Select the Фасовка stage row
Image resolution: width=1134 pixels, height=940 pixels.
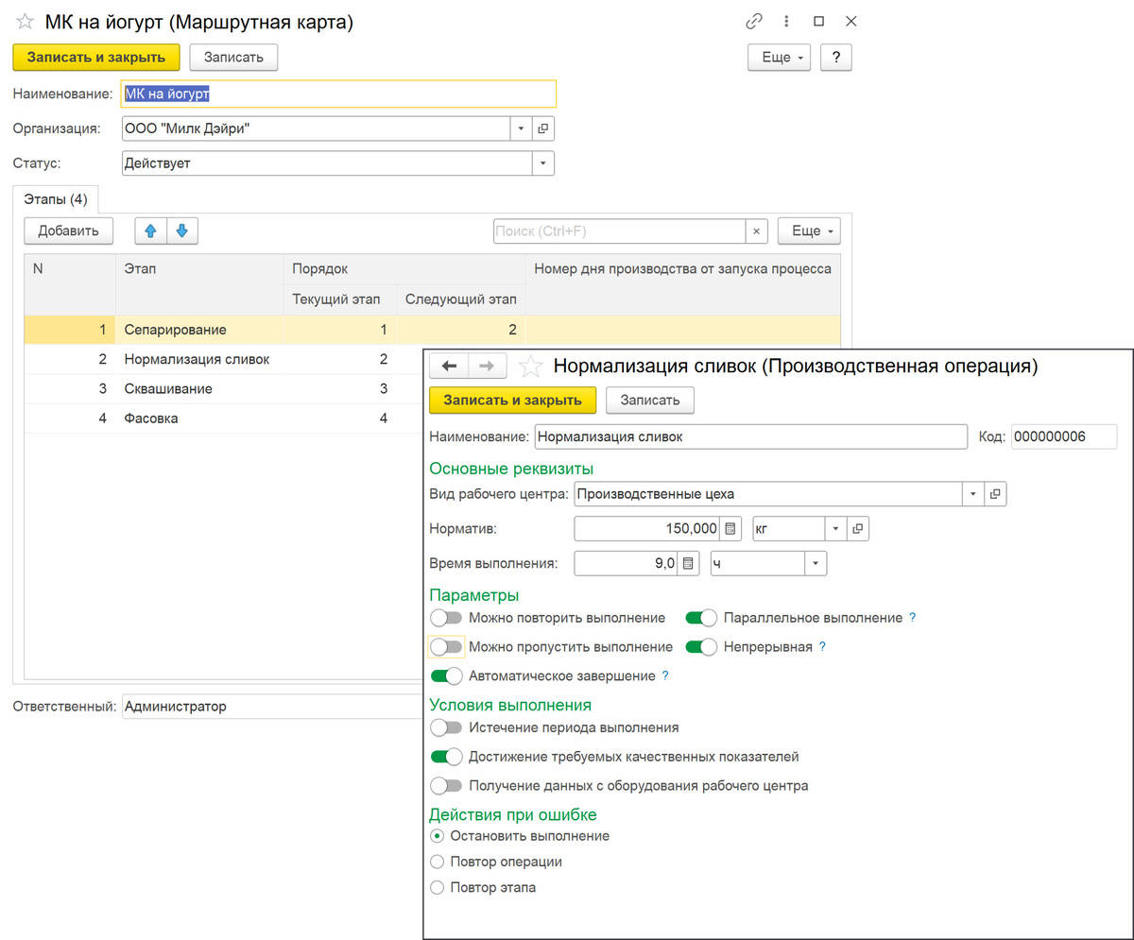point(224,418)
